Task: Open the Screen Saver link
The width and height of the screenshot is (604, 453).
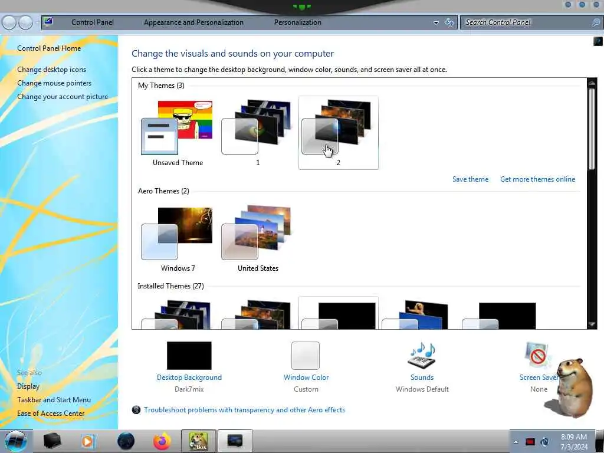Action: click(539, 377)
